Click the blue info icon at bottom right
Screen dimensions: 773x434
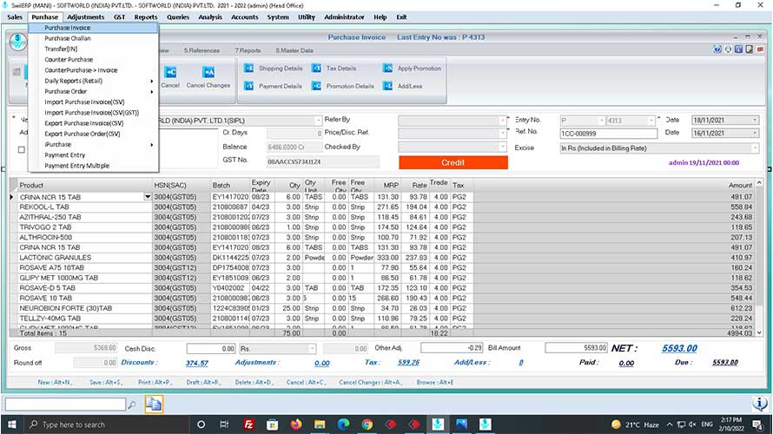(758, 404)
